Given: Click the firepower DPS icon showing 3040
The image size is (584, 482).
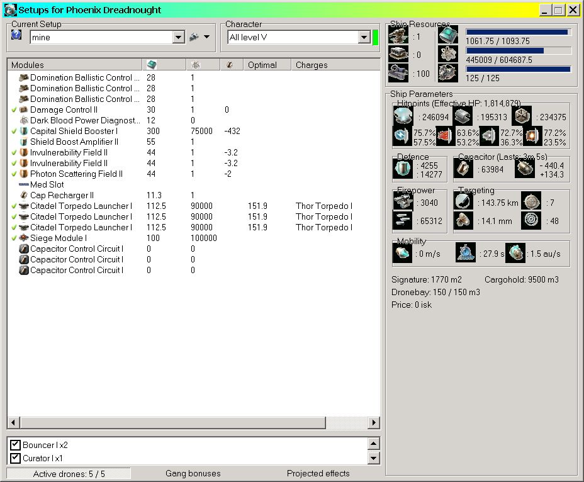Looking at the screenshot, I should tap(403, 201).
